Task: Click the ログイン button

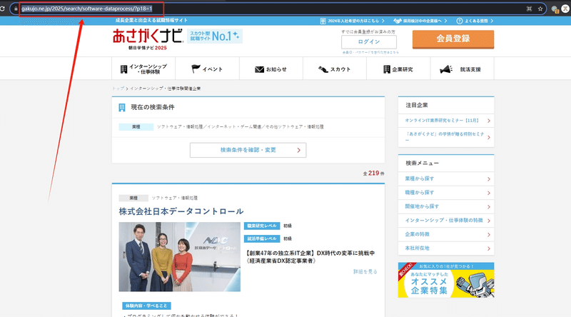Action: coord(369,42)
